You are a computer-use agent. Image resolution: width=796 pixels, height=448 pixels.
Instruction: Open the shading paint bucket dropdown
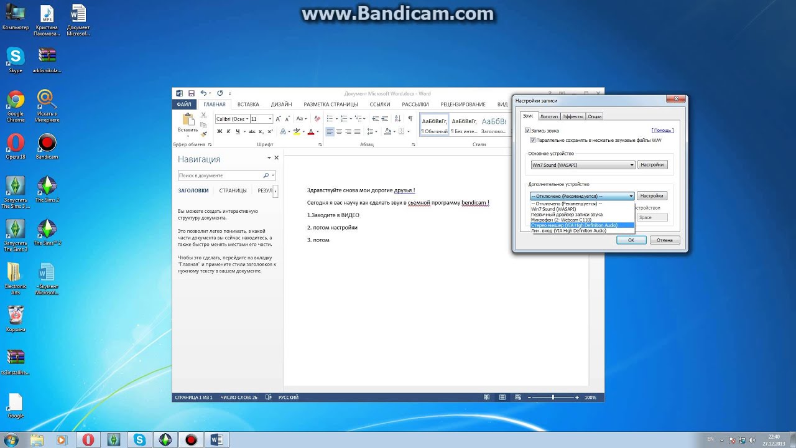point(391,132)
